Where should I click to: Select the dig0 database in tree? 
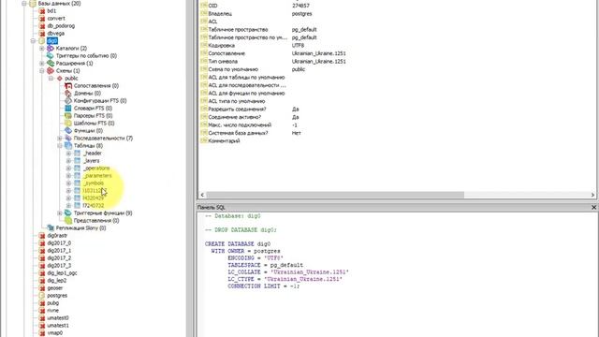click(52, 41)
